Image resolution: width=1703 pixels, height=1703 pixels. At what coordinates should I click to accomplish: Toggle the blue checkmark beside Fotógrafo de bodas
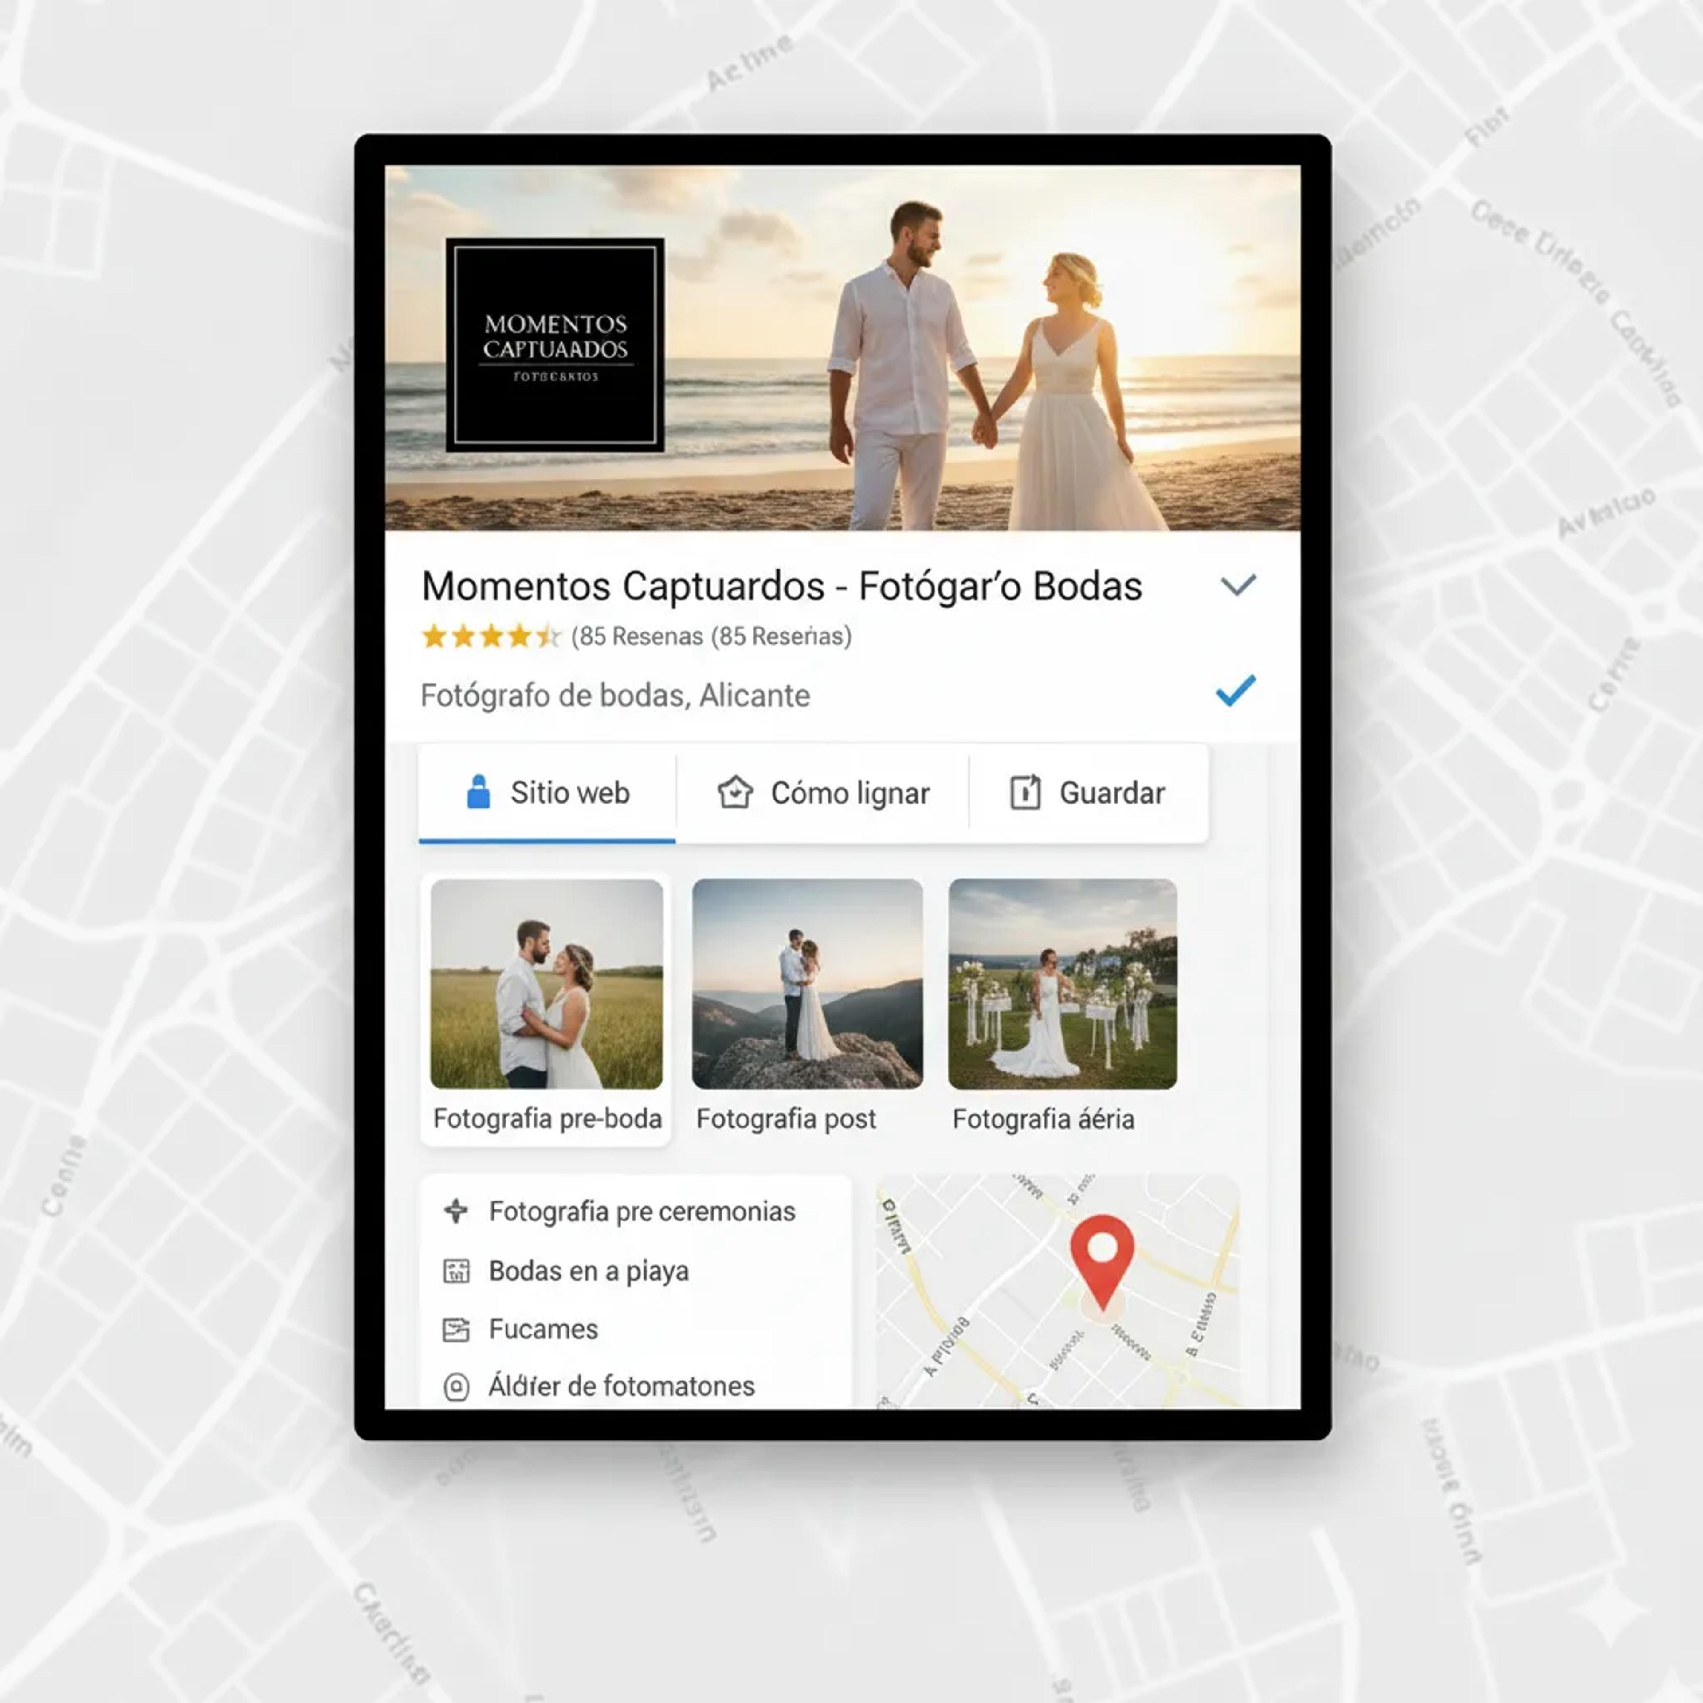(x=1235, y=690)
